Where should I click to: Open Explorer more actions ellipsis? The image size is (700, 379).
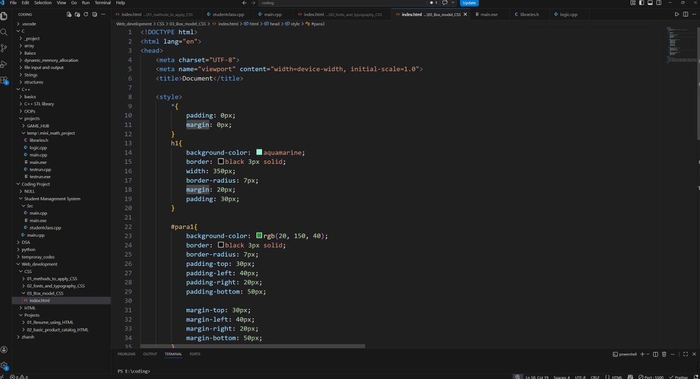(103, 14)
